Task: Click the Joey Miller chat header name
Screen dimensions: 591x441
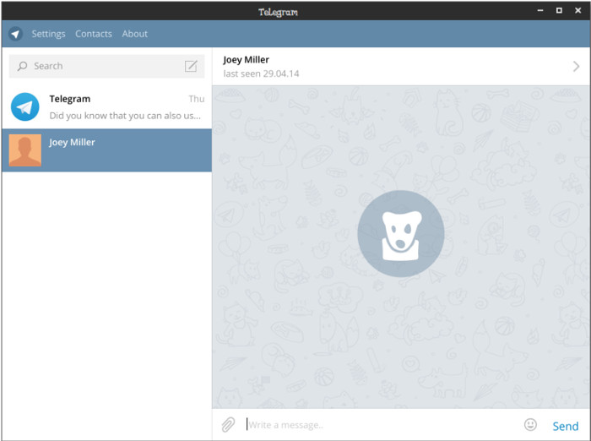Action: (247, 60)
